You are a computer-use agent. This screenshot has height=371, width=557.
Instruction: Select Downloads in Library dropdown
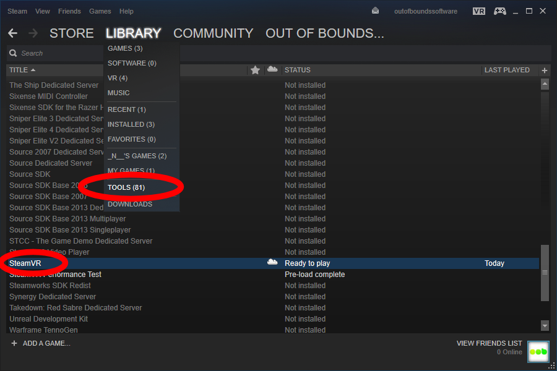click(130, 204)
